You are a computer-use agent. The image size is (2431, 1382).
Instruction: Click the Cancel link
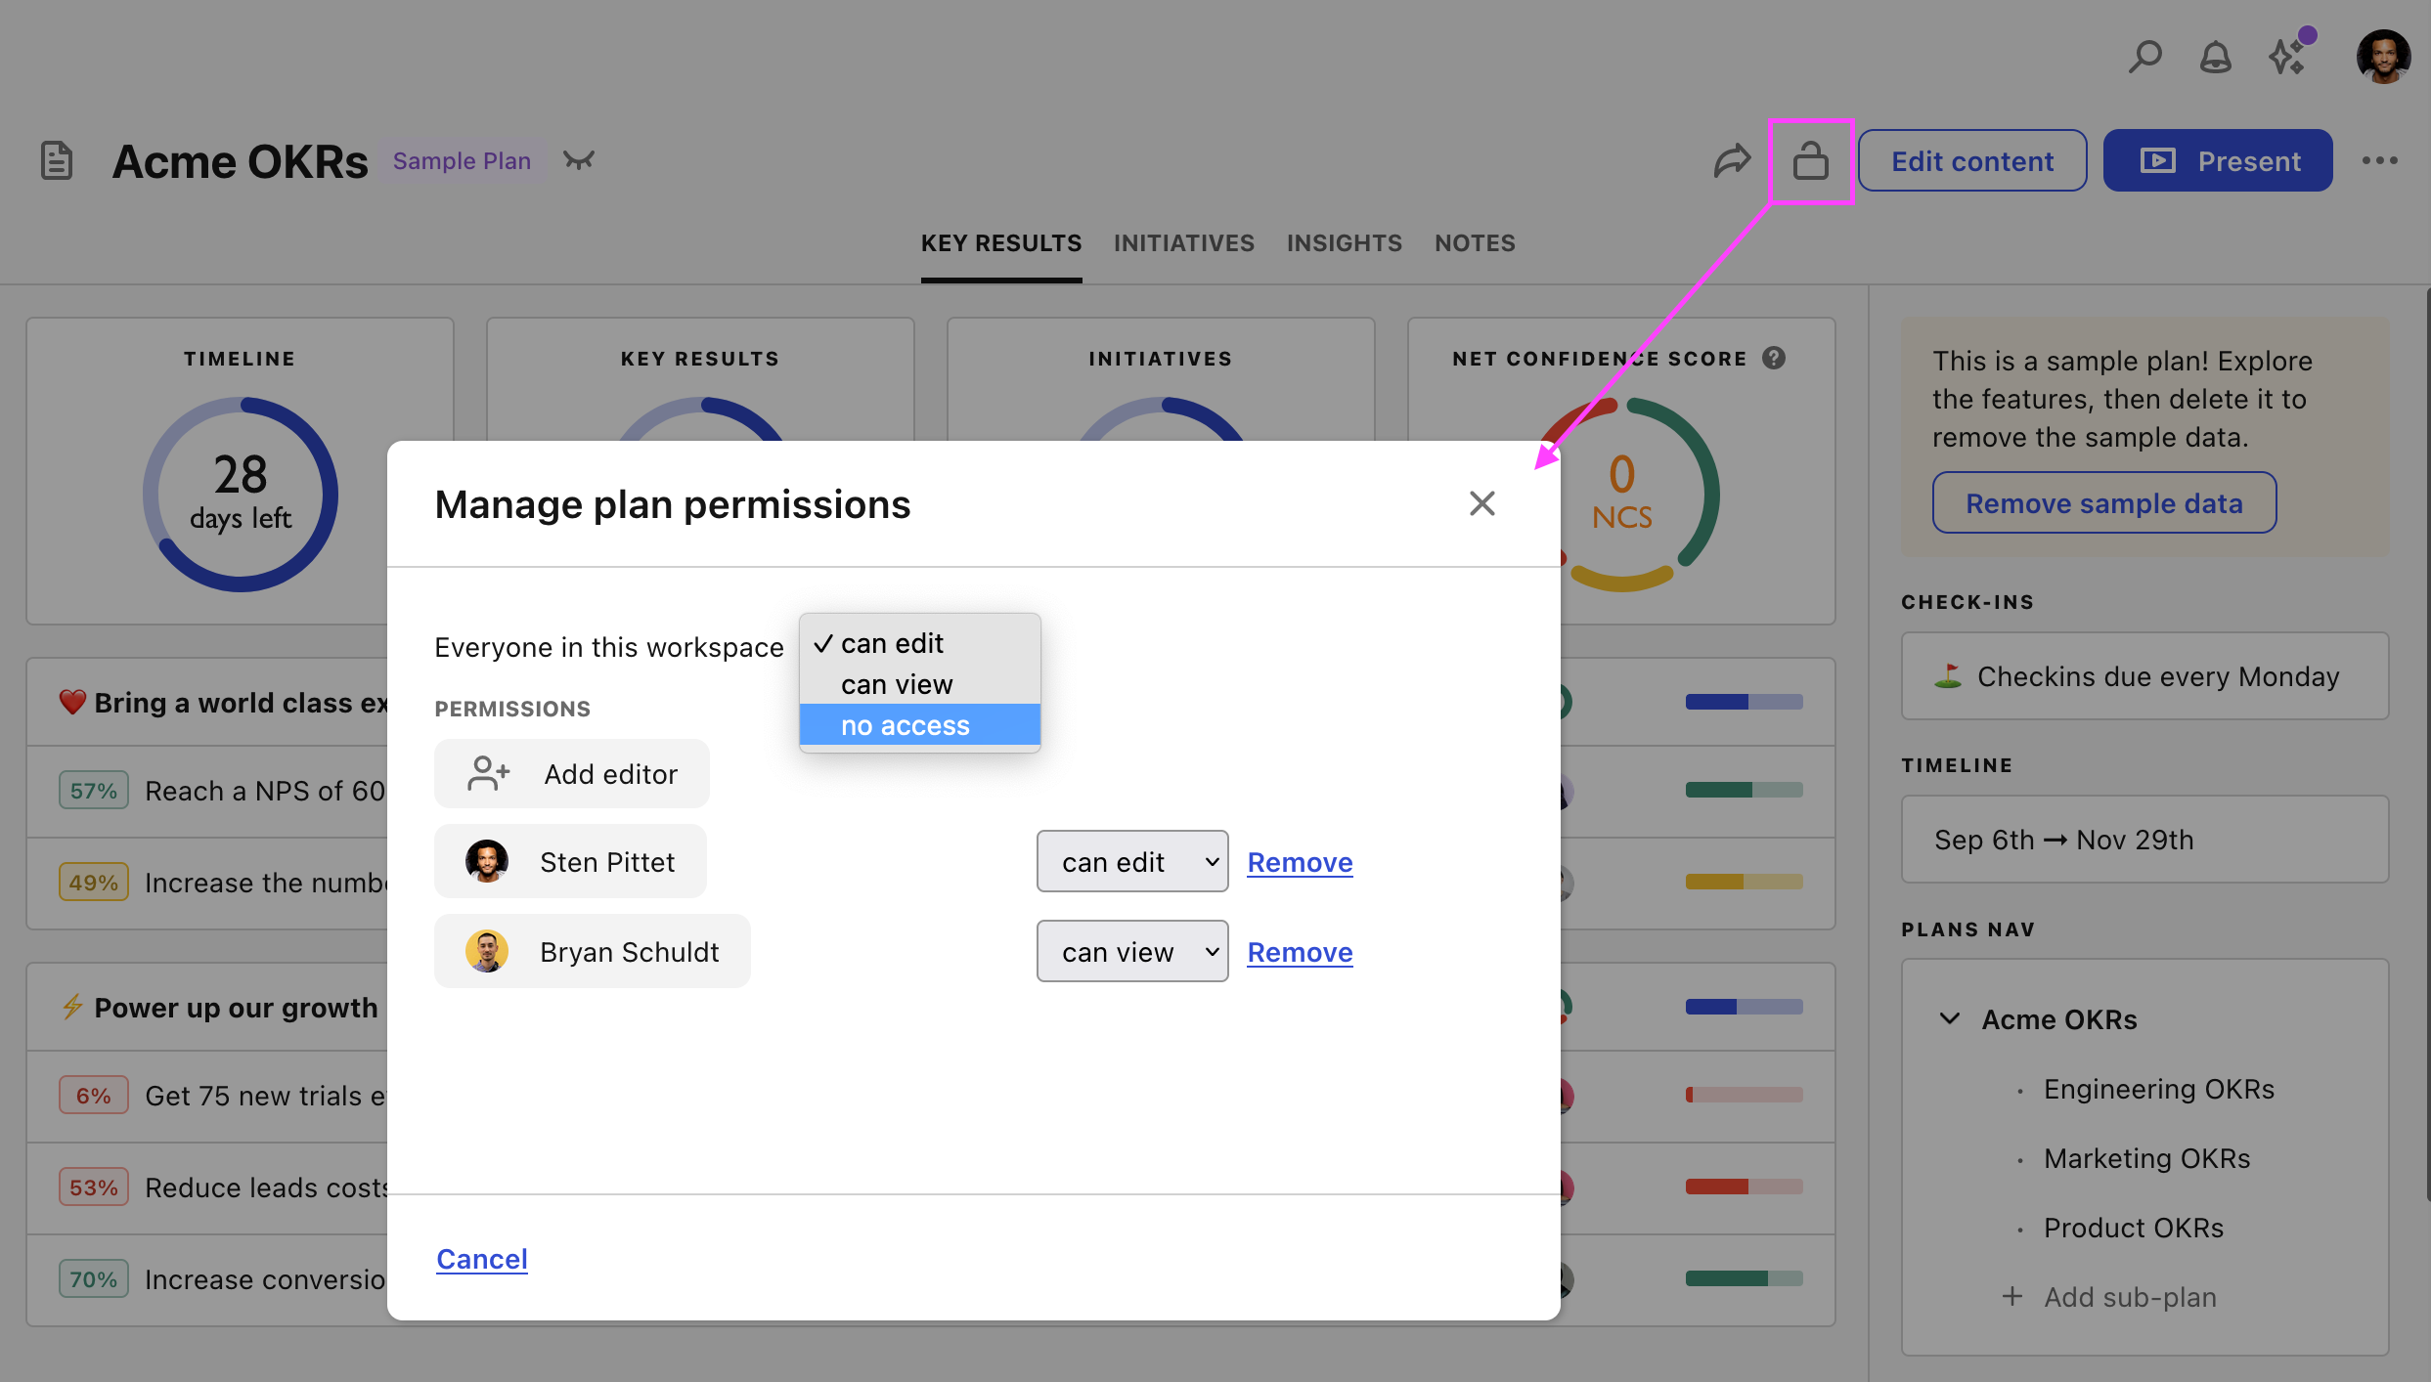point(481,1259)
